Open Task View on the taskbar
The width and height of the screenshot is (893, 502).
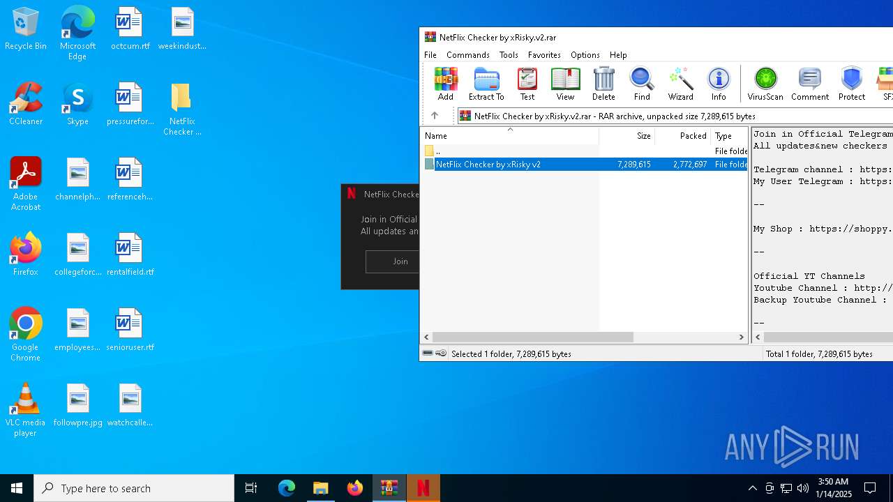(x=251, y=488)
